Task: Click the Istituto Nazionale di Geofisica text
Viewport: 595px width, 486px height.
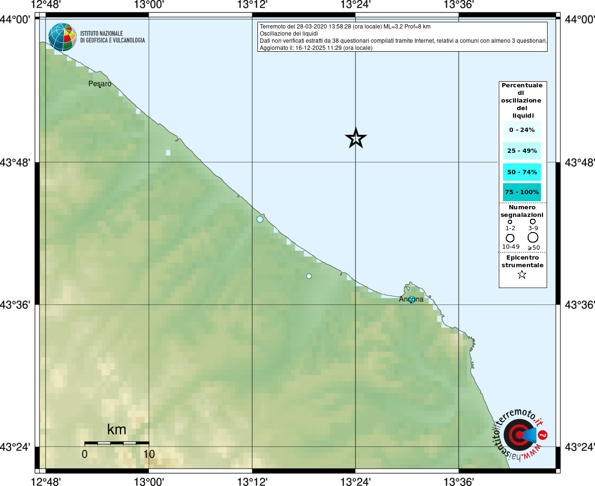Action: [x=112, y=37]
